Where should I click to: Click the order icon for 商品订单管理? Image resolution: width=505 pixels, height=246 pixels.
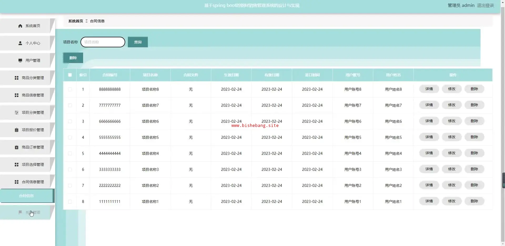click(17, 147)
